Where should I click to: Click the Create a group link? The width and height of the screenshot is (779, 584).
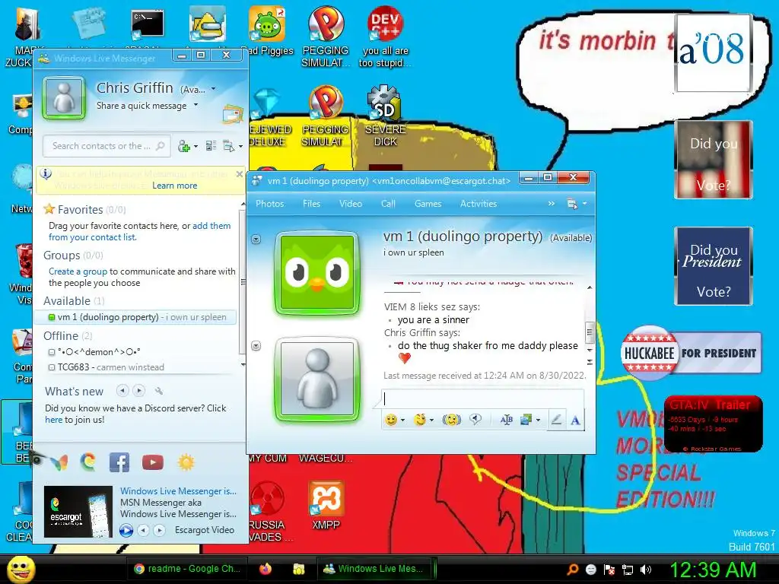pos(78,271)
